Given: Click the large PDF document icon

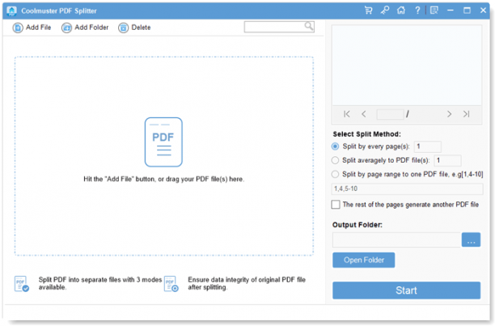Looking at the screenshot, I should [x=163, y=142].
